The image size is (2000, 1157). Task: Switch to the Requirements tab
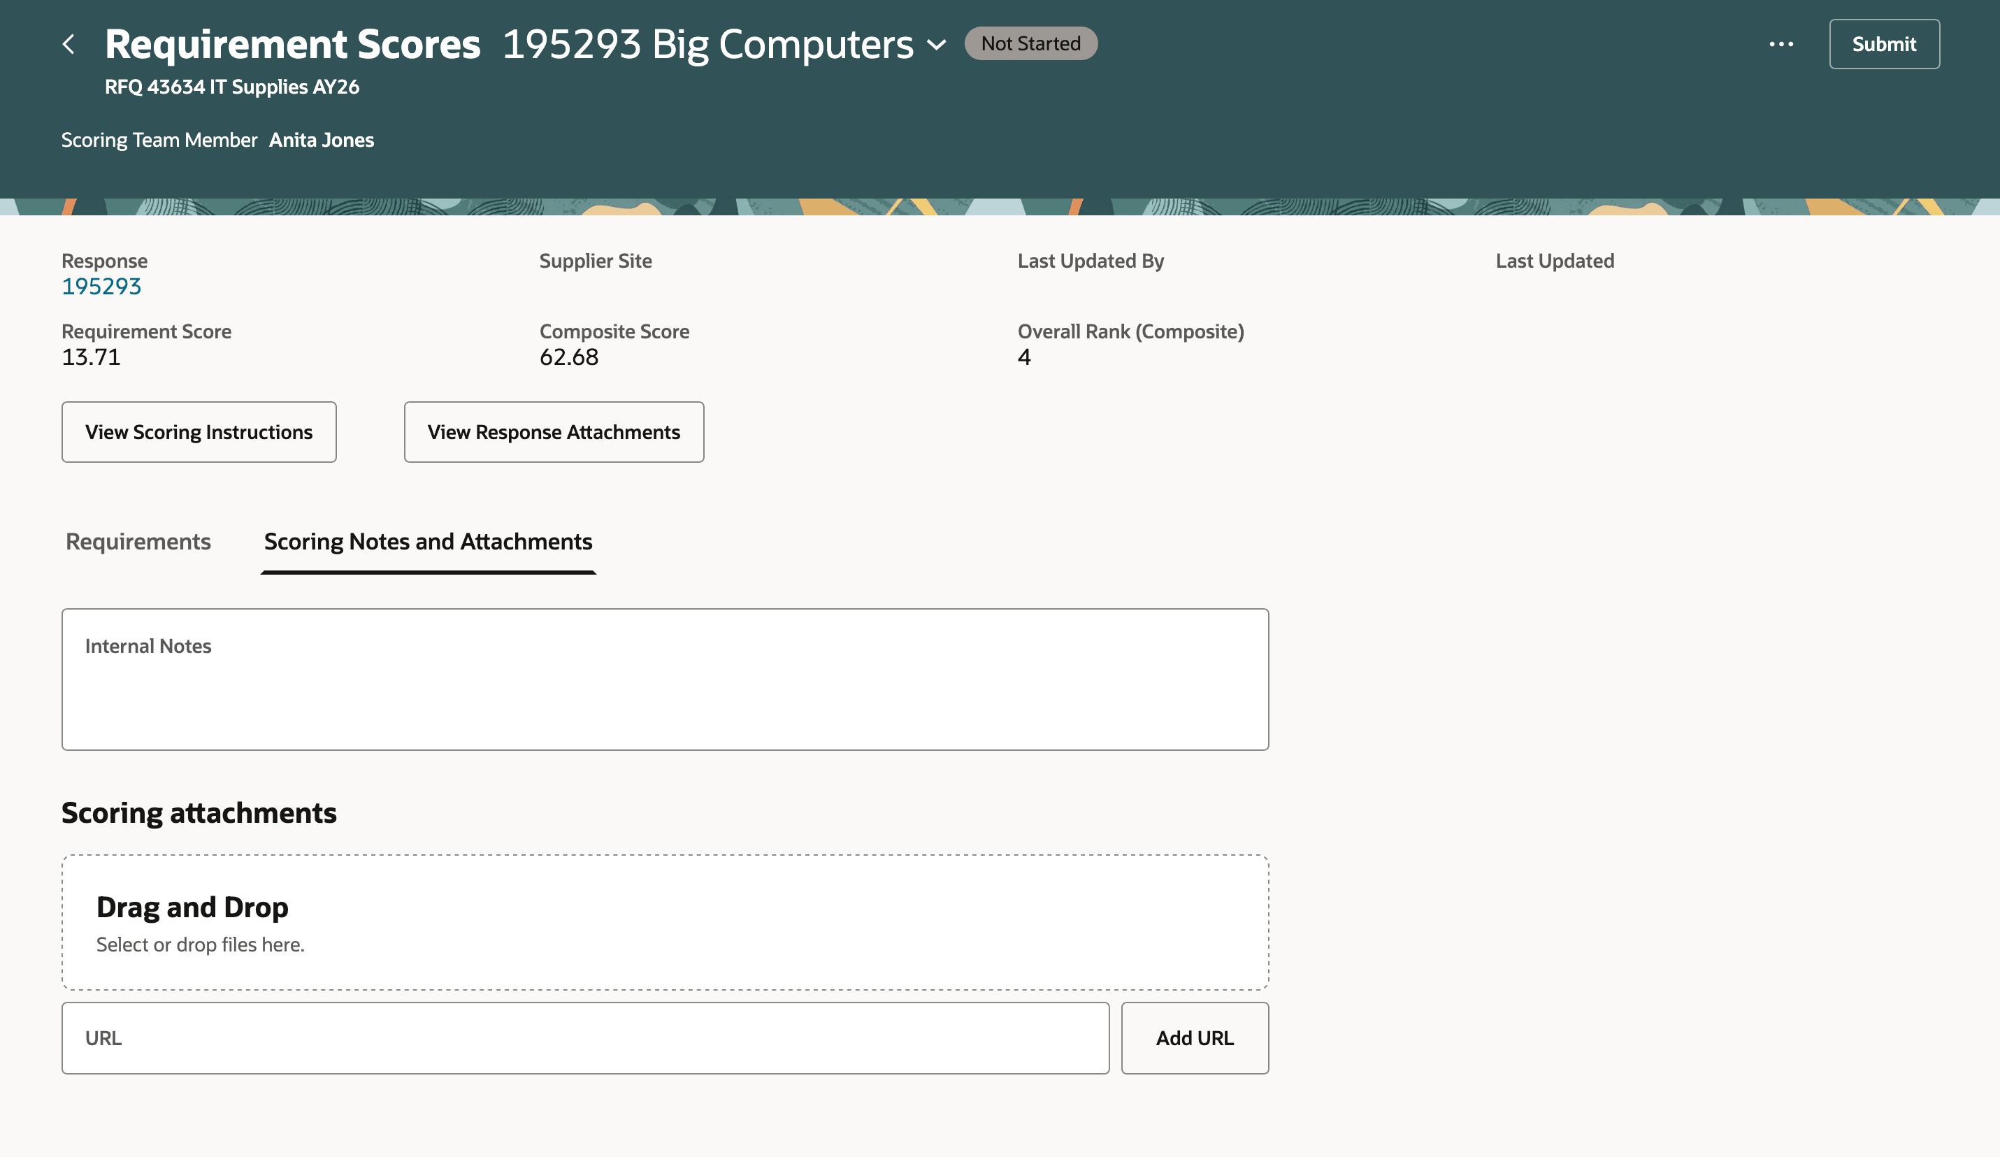point(138,542)
